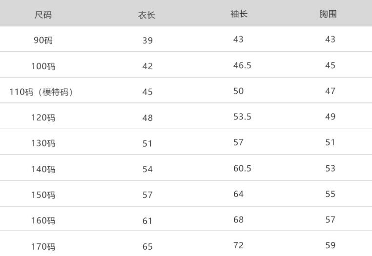
Task: Click sleeve length value 60.5
Action: coord(242,168)
